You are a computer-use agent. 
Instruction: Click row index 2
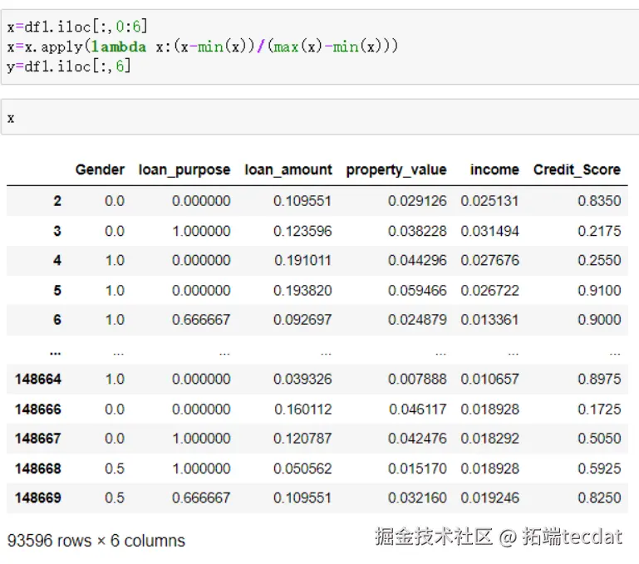[x=57, y=201]
